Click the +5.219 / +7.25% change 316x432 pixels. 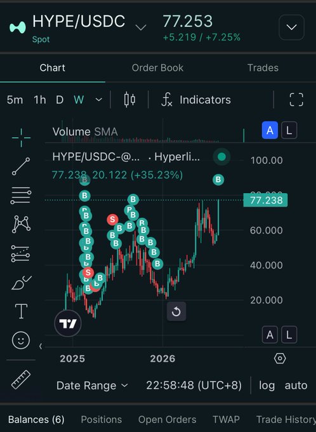202,37
